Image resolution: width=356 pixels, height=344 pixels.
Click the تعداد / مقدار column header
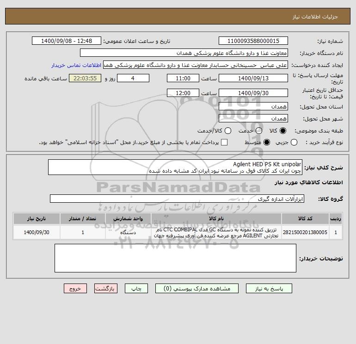[x=83, y=218]
